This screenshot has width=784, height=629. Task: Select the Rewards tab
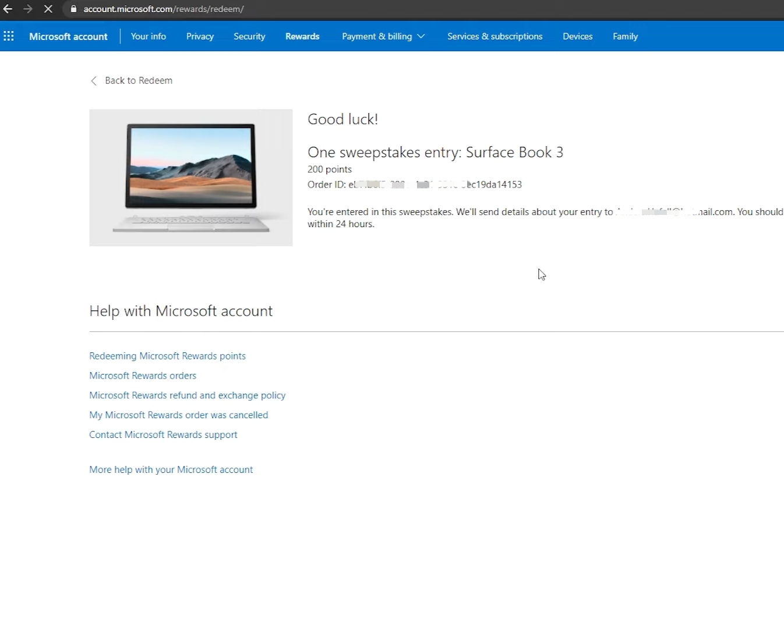point(302,36)
